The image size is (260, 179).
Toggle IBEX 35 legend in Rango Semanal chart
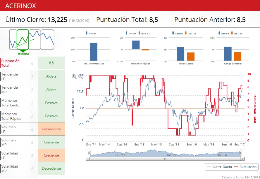coord(237,34)
